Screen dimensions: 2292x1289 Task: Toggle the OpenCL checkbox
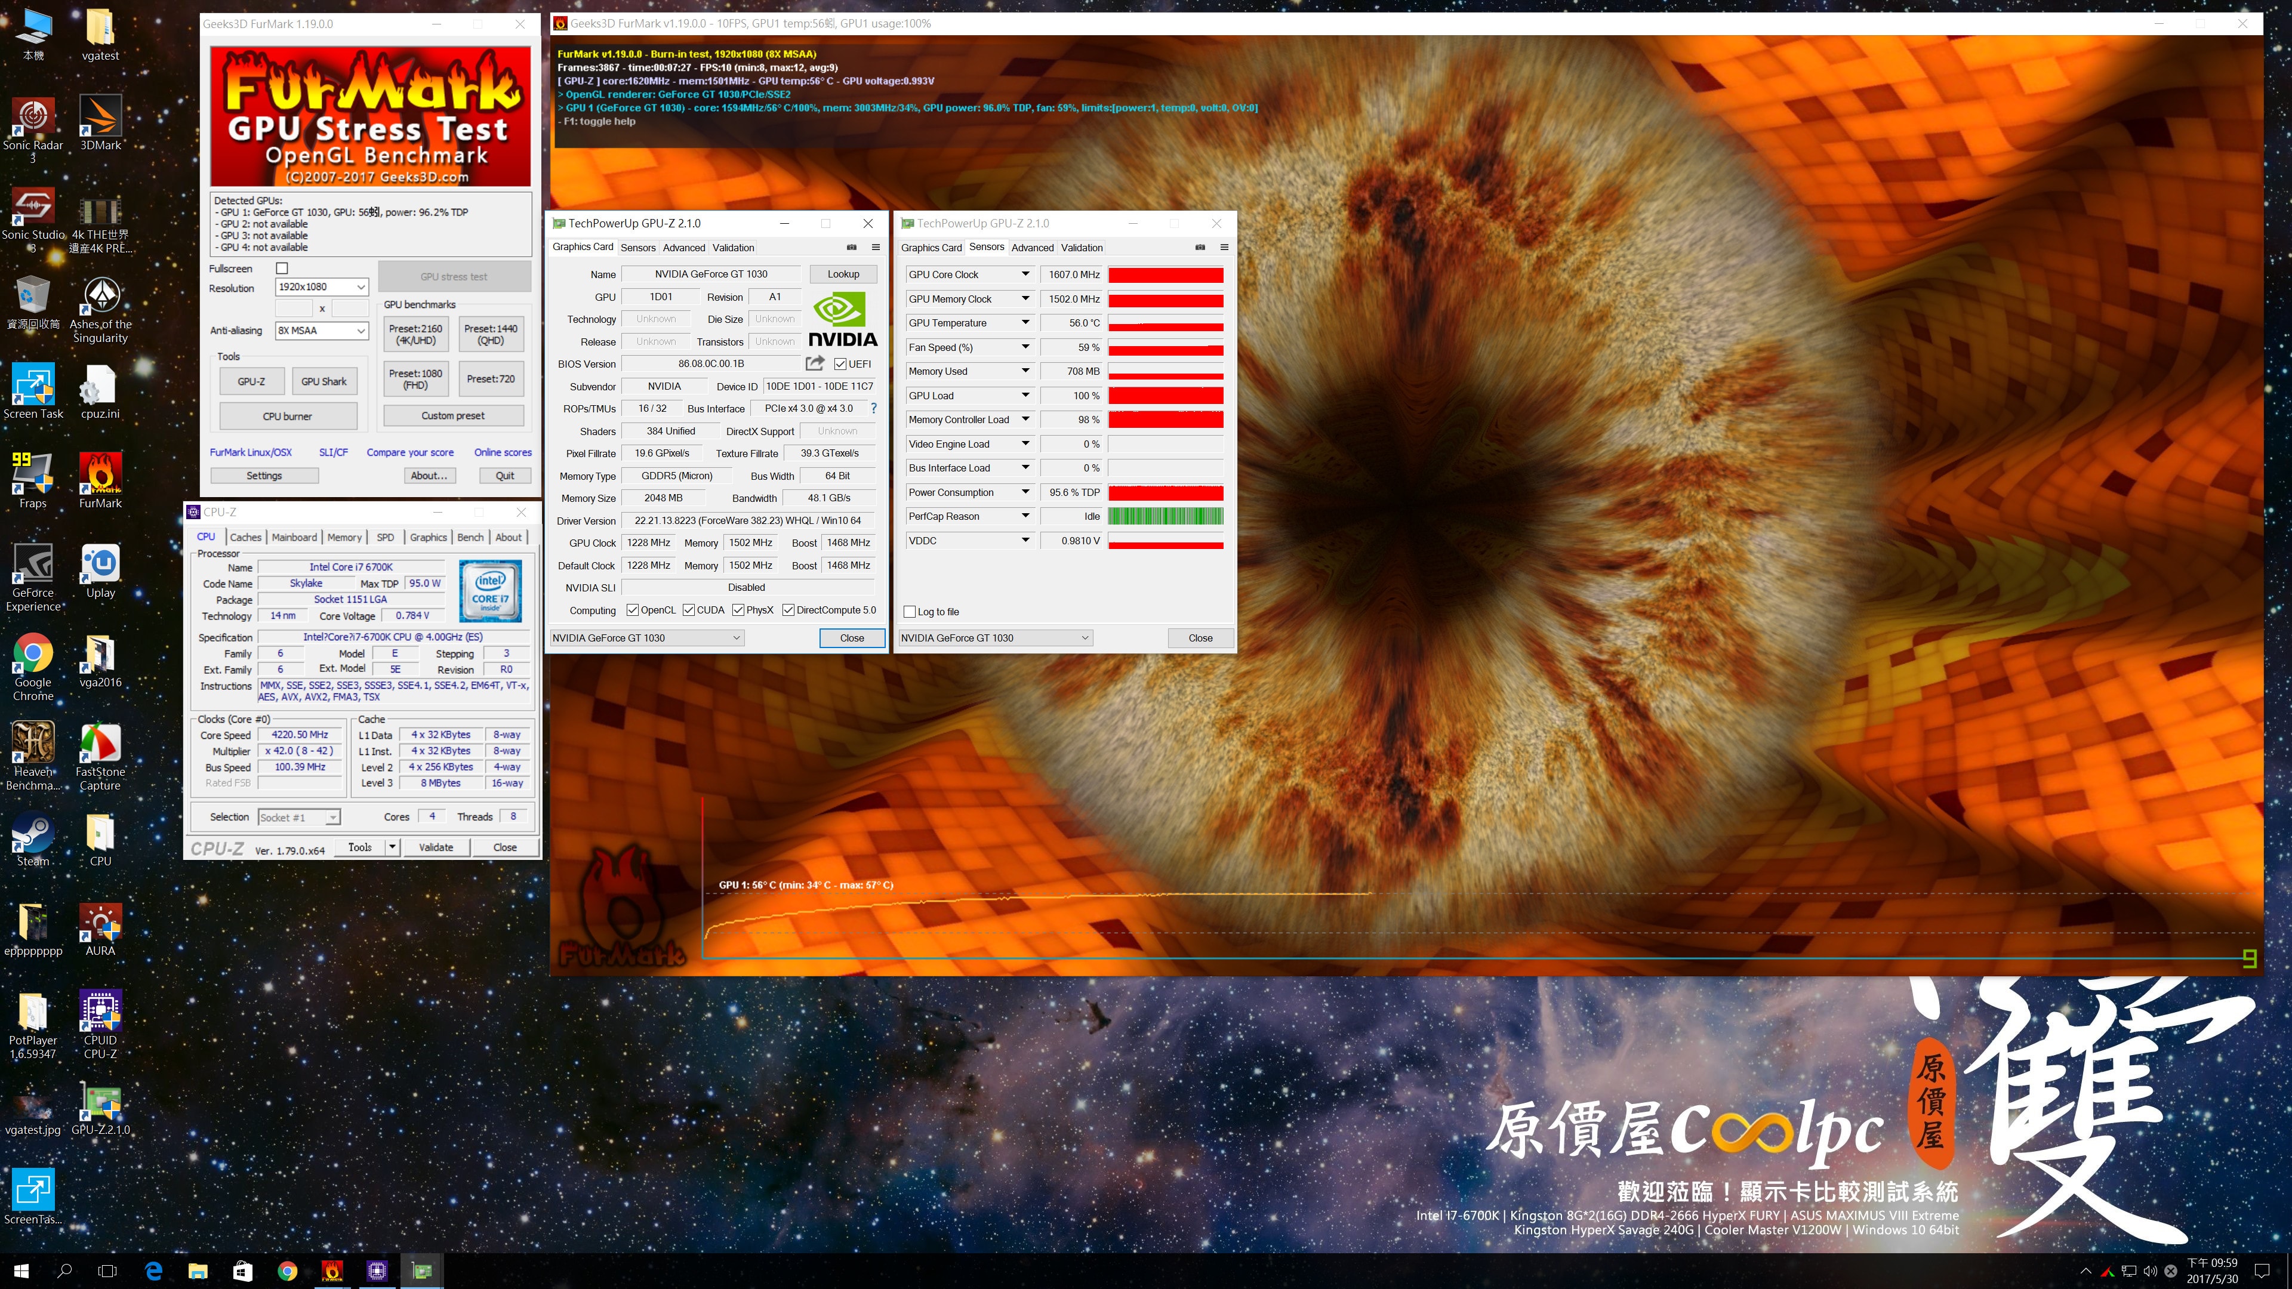[633, 610]
